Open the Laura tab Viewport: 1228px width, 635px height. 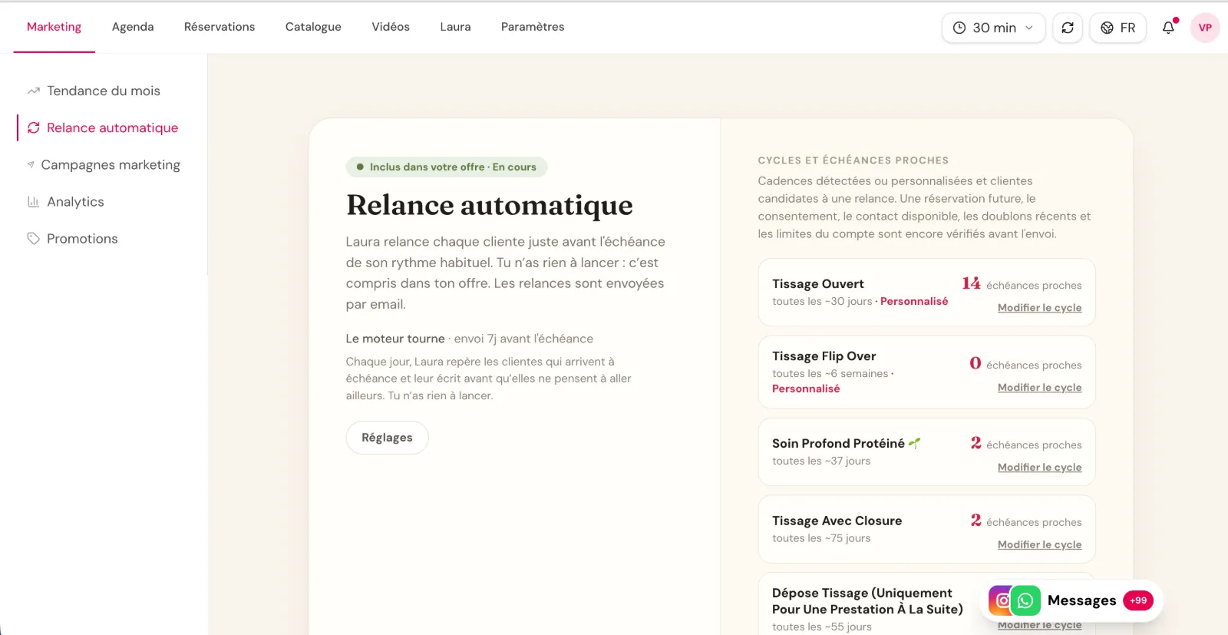[x=455, y=27]
